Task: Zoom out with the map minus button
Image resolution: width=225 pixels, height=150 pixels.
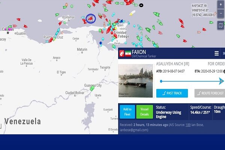Action: 220,13
